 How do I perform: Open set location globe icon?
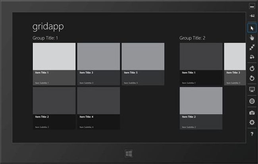[252, 101]
